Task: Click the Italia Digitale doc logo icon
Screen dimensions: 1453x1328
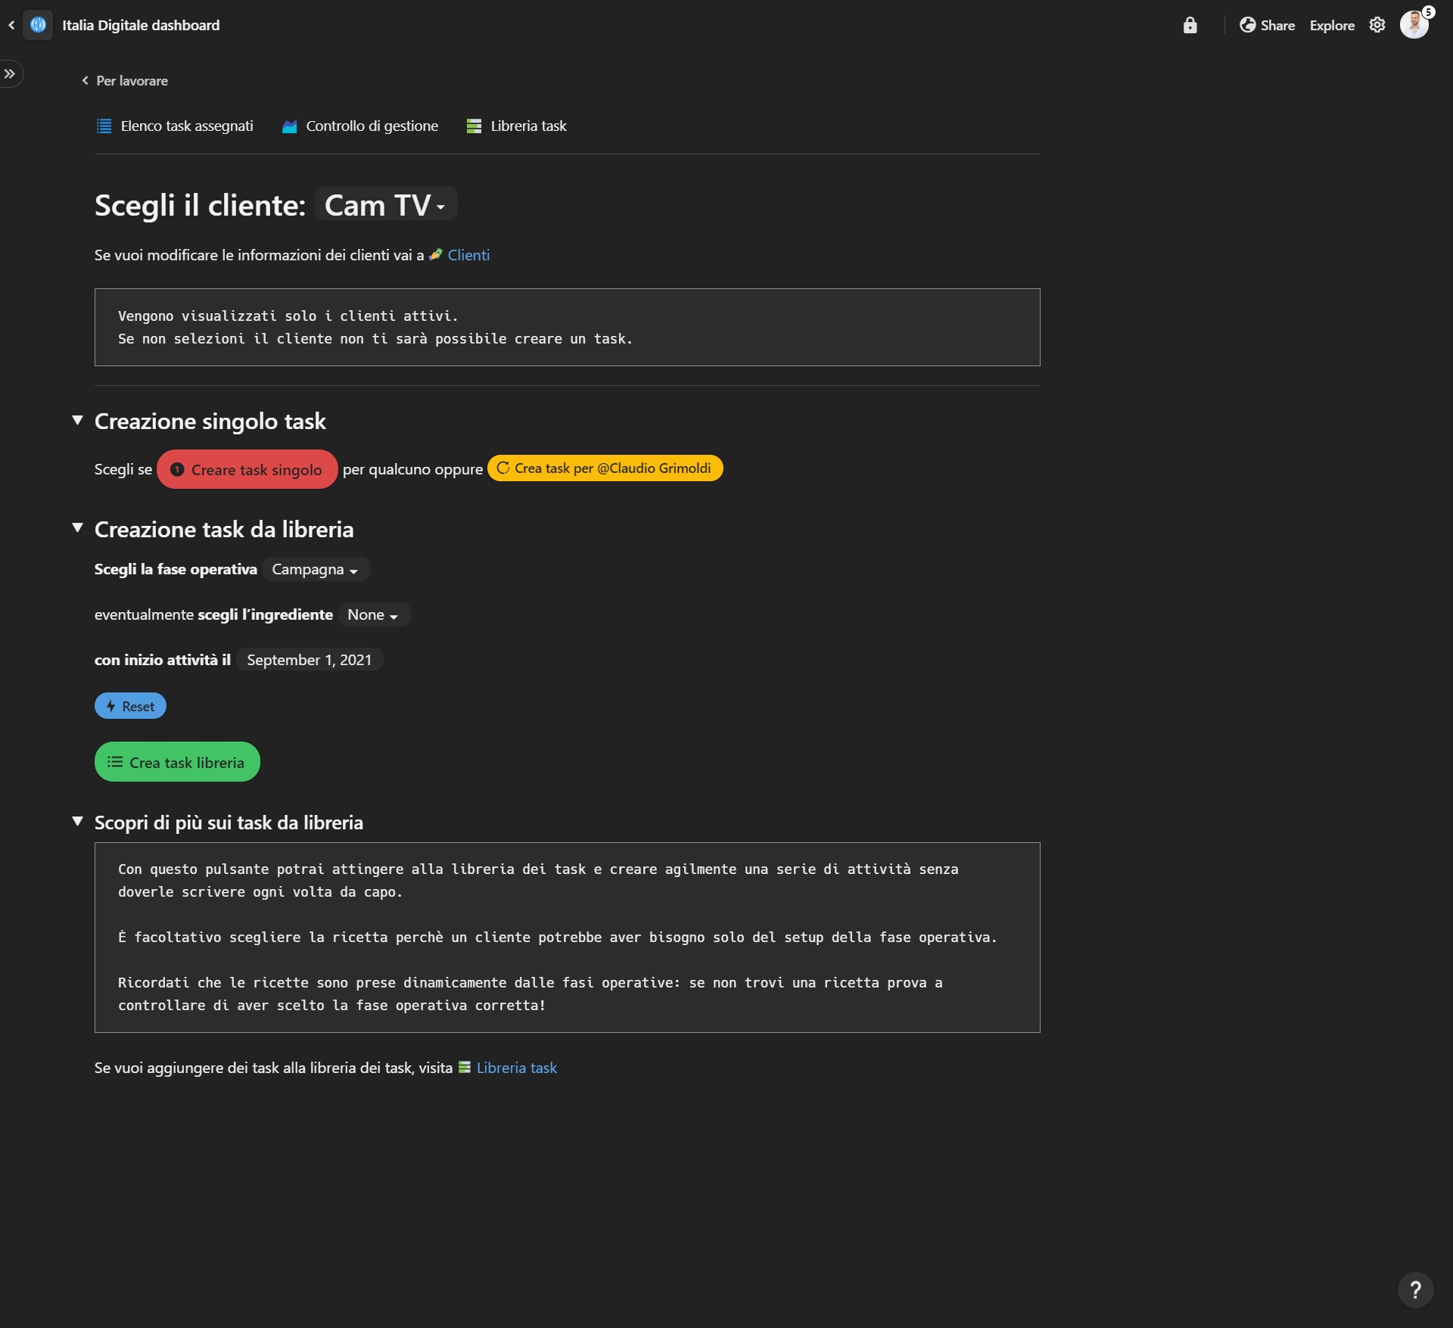Action: [38, 25]
